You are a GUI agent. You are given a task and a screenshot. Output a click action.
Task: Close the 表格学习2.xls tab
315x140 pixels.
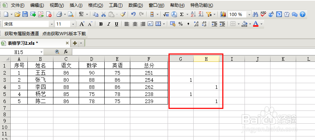(67, 43)
